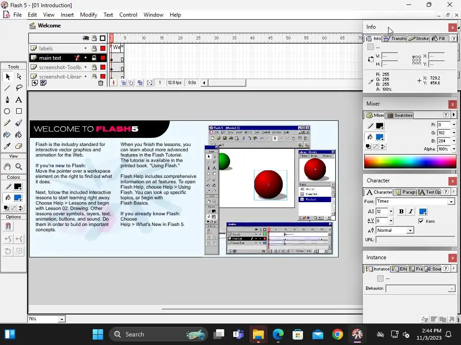Screen dimensions: 461x345
Task: Click Swap Colors in Tools panel
Action: [21, 208]
